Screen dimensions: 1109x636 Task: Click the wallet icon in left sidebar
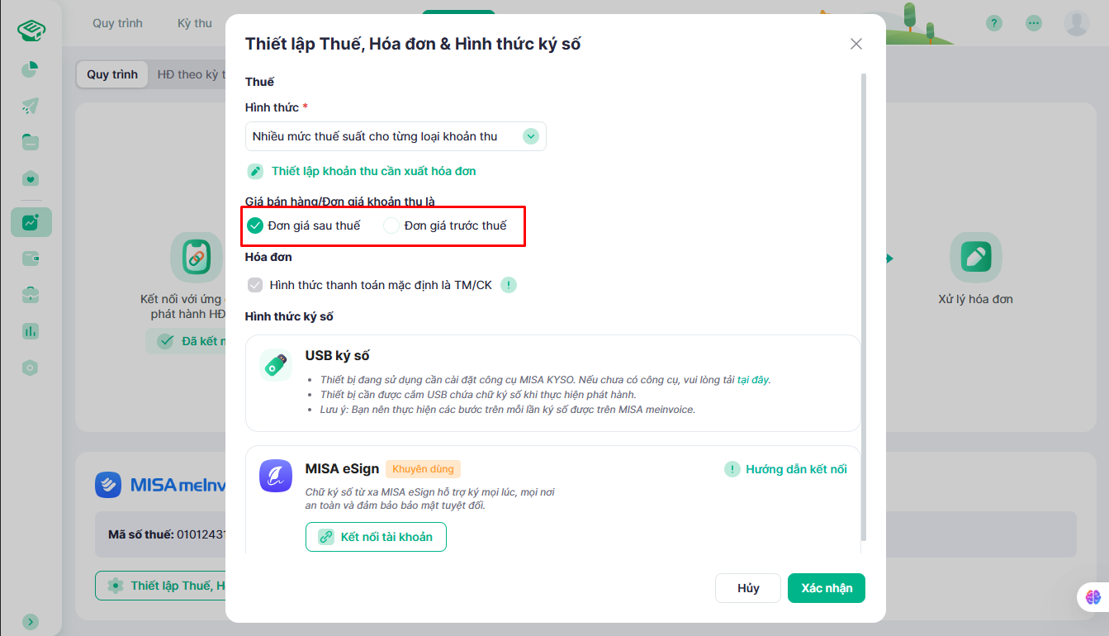pos(31,259)
